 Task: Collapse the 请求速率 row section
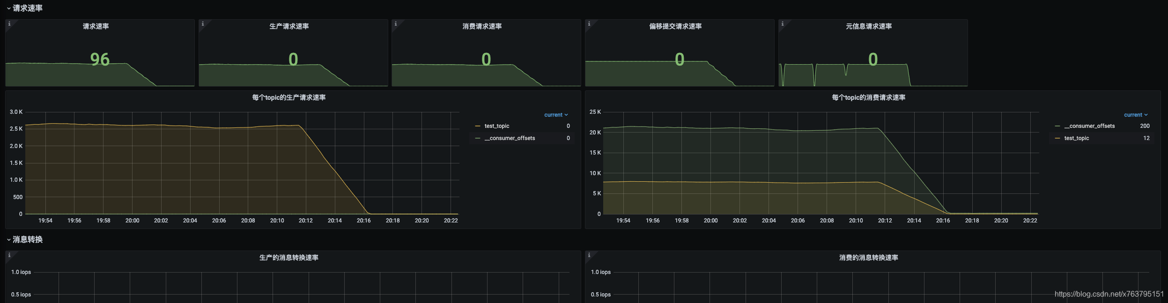pos(24,8)
